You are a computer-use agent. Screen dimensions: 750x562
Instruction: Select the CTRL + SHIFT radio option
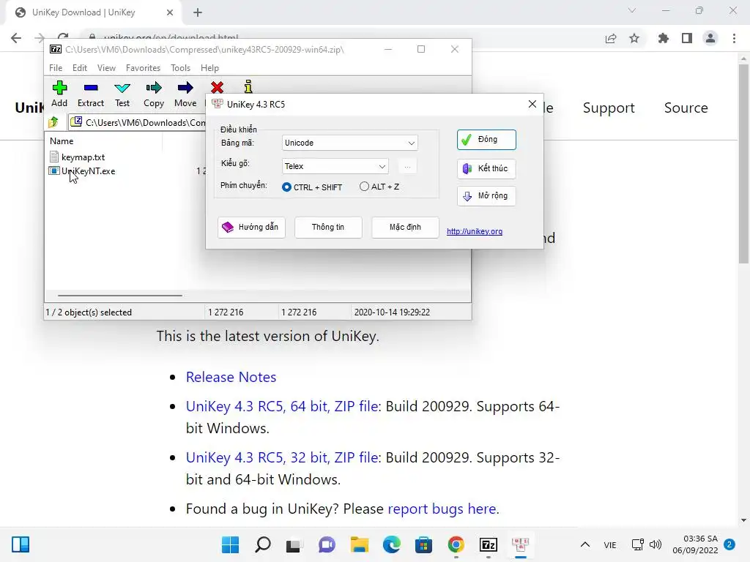312,187
